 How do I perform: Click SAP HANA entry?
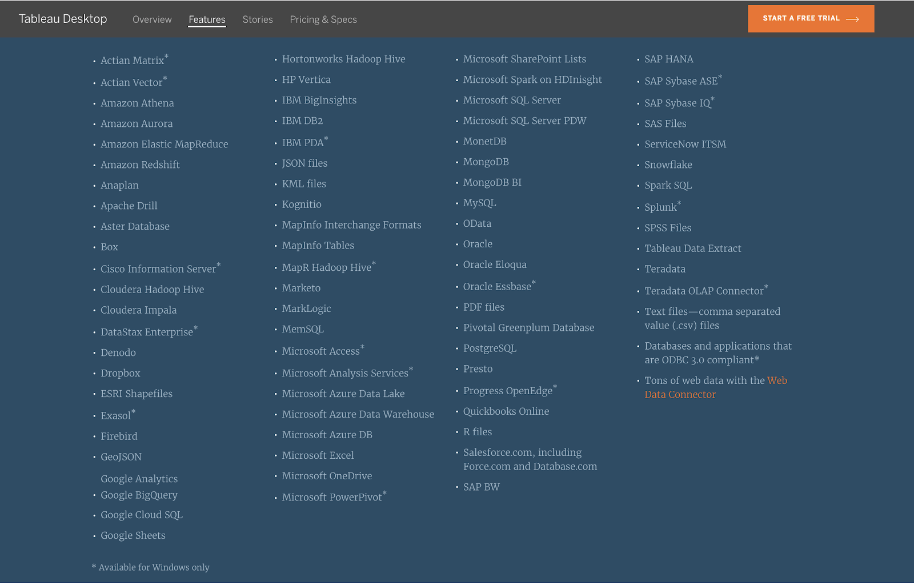[x=668, y=59]
